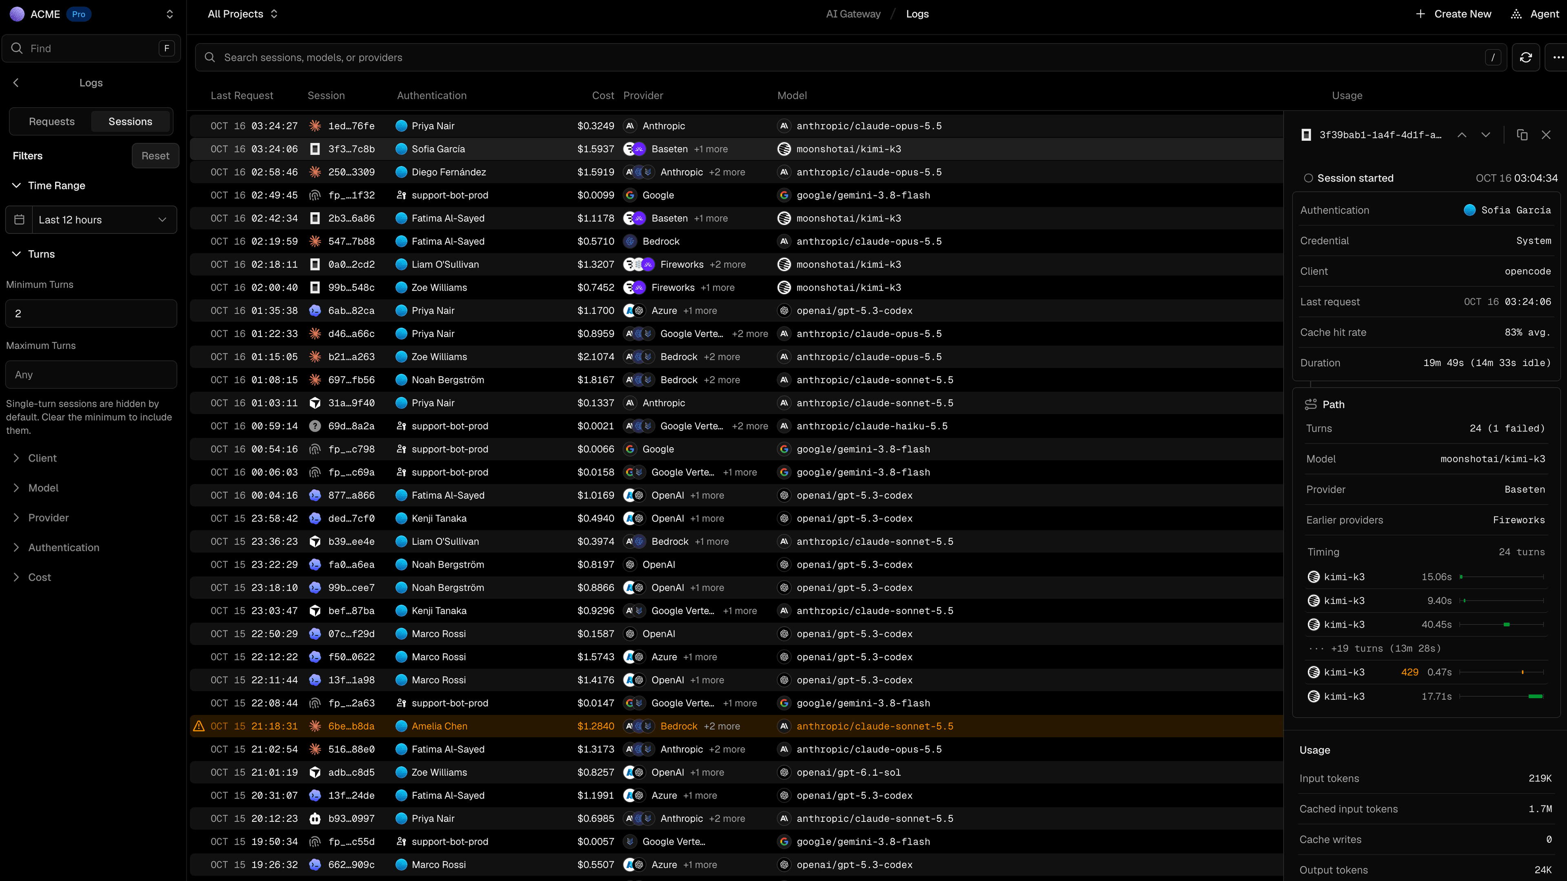Open Diego Fernández session 250…3309
Screen dimensions: 1567x881
[x=736, y=172]
